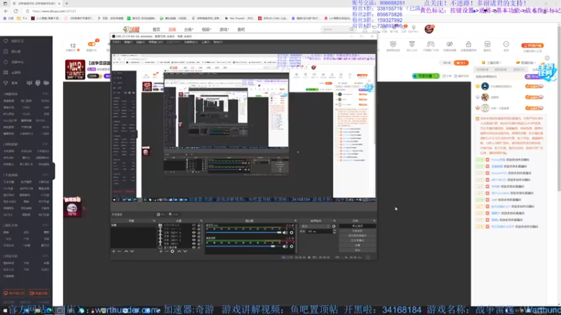Viewport: 561px width, 315px height.
Task: Toggle visibility of the fourth OBS source
Action: click(194, 236)
